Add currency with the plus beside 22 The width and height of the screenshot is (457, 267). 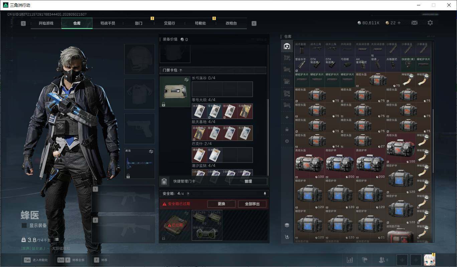(399, 23)
